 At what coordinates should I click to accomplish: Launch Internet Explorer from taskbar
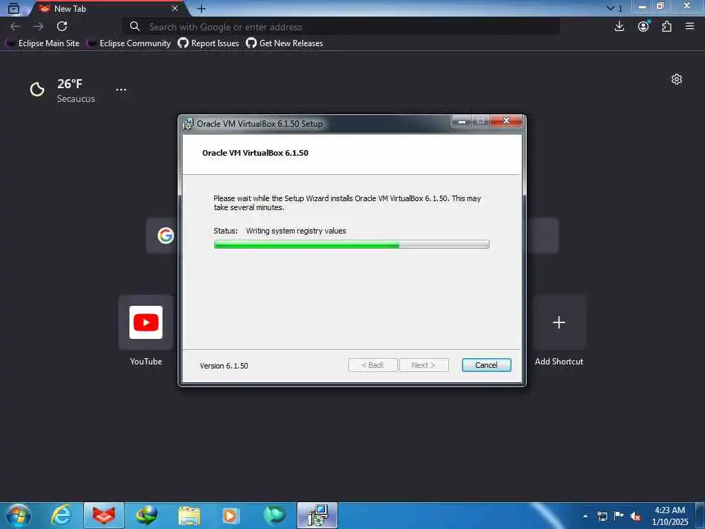[x=61, y=515]
